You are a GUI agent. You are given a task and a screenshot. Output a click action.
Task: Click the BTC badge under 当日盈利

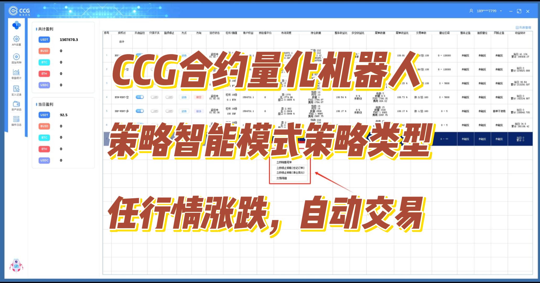point(44,138)
